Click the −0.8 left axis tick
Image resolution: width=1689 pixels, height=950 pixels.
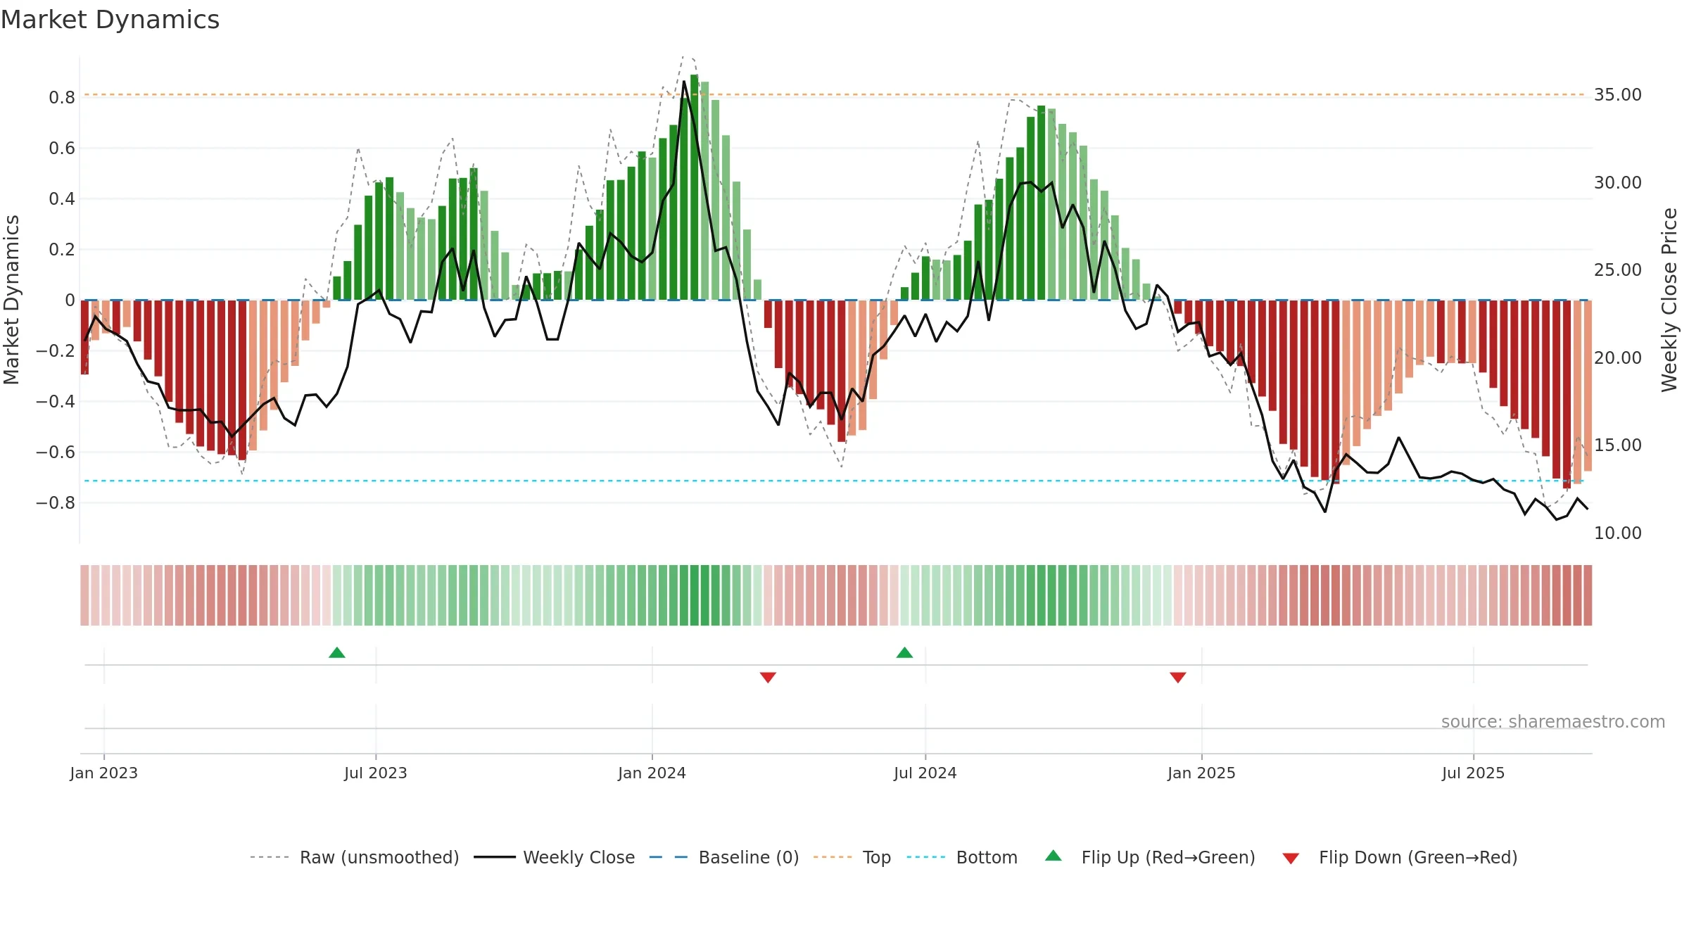click(56, 503)
